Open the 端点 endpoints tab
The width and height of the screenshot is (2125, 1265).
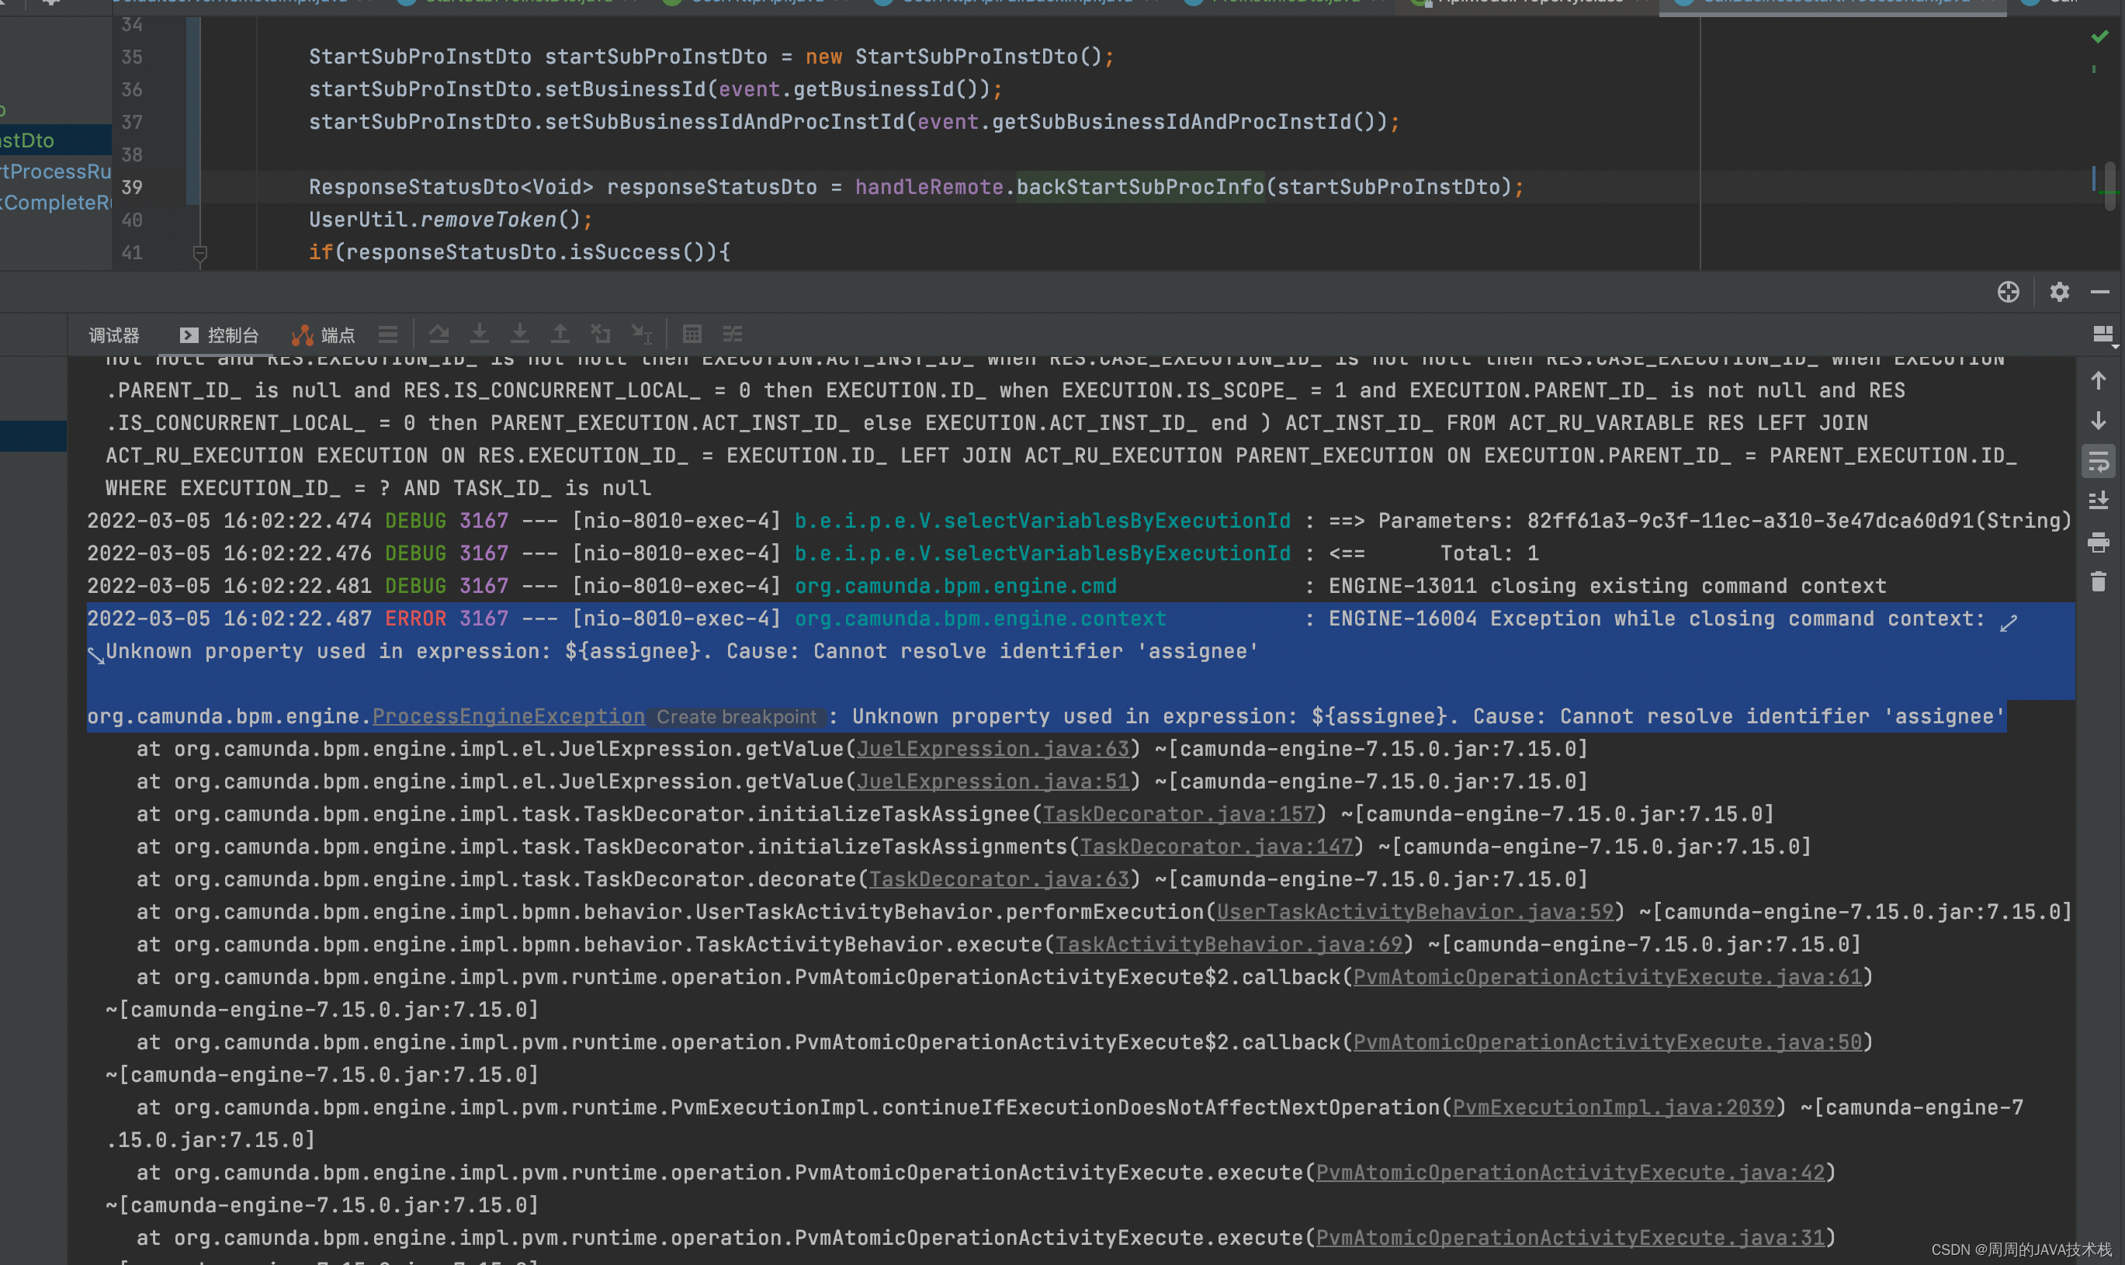click(x=324, y=335)
